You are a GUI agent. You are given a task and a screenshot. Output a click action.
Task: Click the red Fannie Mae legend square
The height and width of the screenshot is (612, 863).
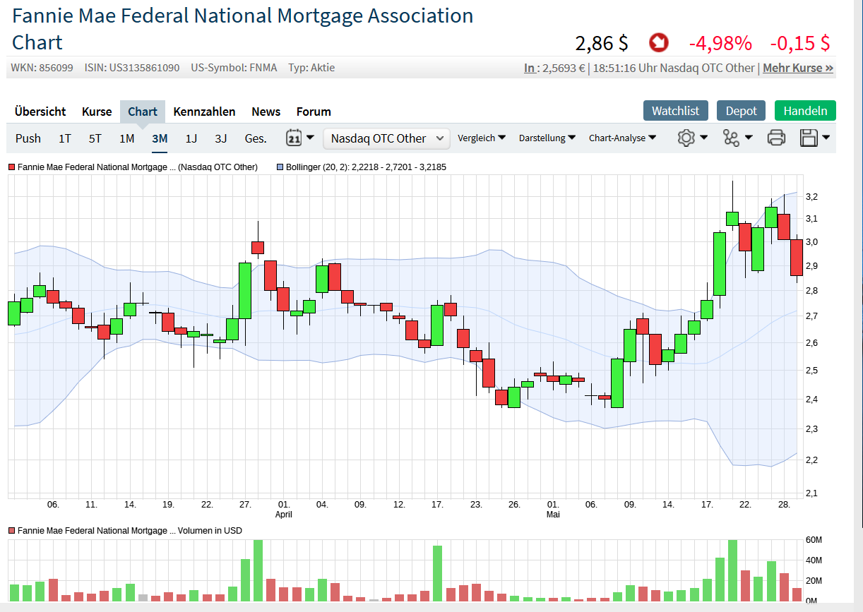tap(12, 167)
